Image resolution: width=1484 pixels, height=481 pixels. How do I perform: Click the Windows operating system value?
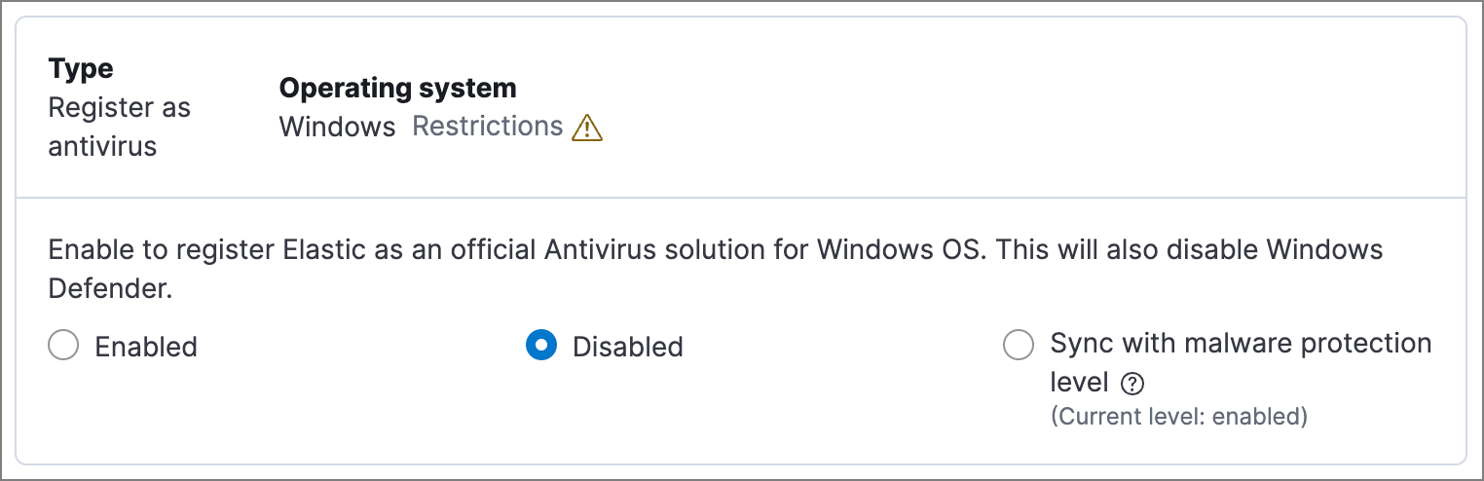coord(337,127)
